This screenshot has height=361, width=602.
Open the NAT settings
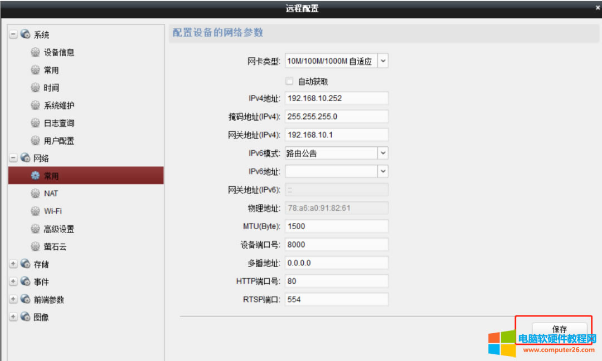coord(51,194)
